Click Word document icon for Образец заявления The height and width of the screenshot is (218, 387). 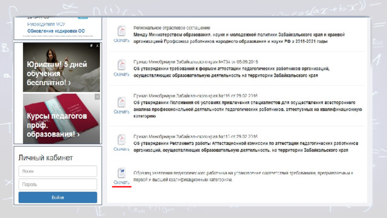pos(122,173)
